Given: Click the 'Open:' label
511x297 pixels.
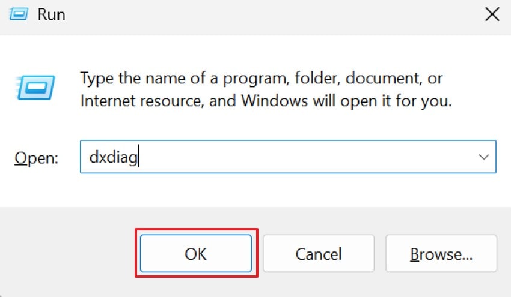Looking at the screenshot, I should point(37,158).
